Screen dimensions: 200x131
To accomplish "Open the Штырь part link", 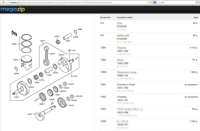I will (120, 60).
